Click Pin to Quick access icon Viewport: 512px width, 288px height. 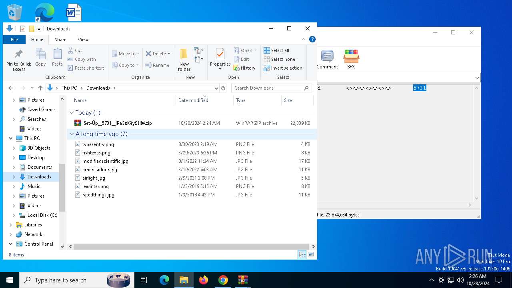(18, 60)
